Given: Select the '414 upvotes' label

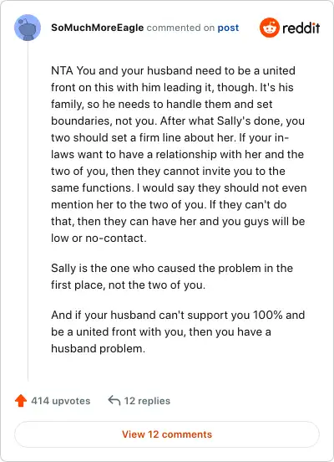Looking at the screenshot, I should pyautogui.click(x=61, y=401).
